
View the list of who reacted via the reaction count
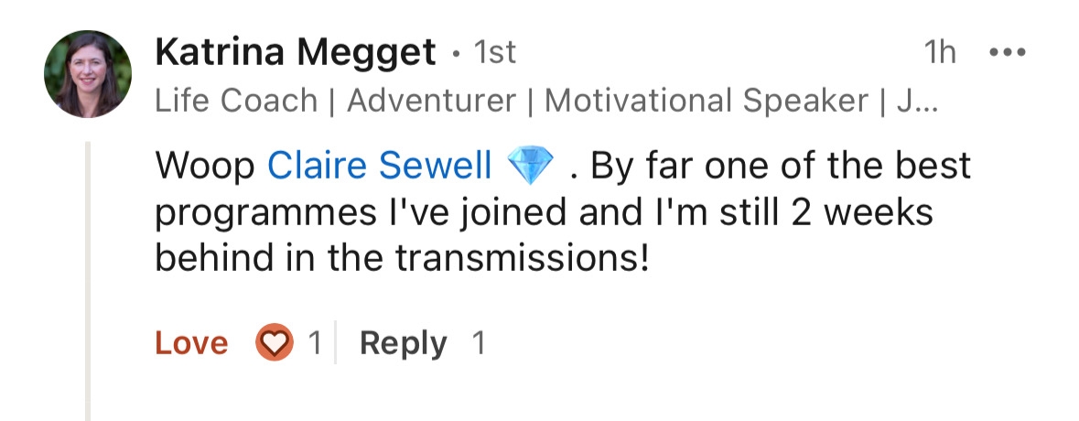pyautogui.click(x=315, y=342)
